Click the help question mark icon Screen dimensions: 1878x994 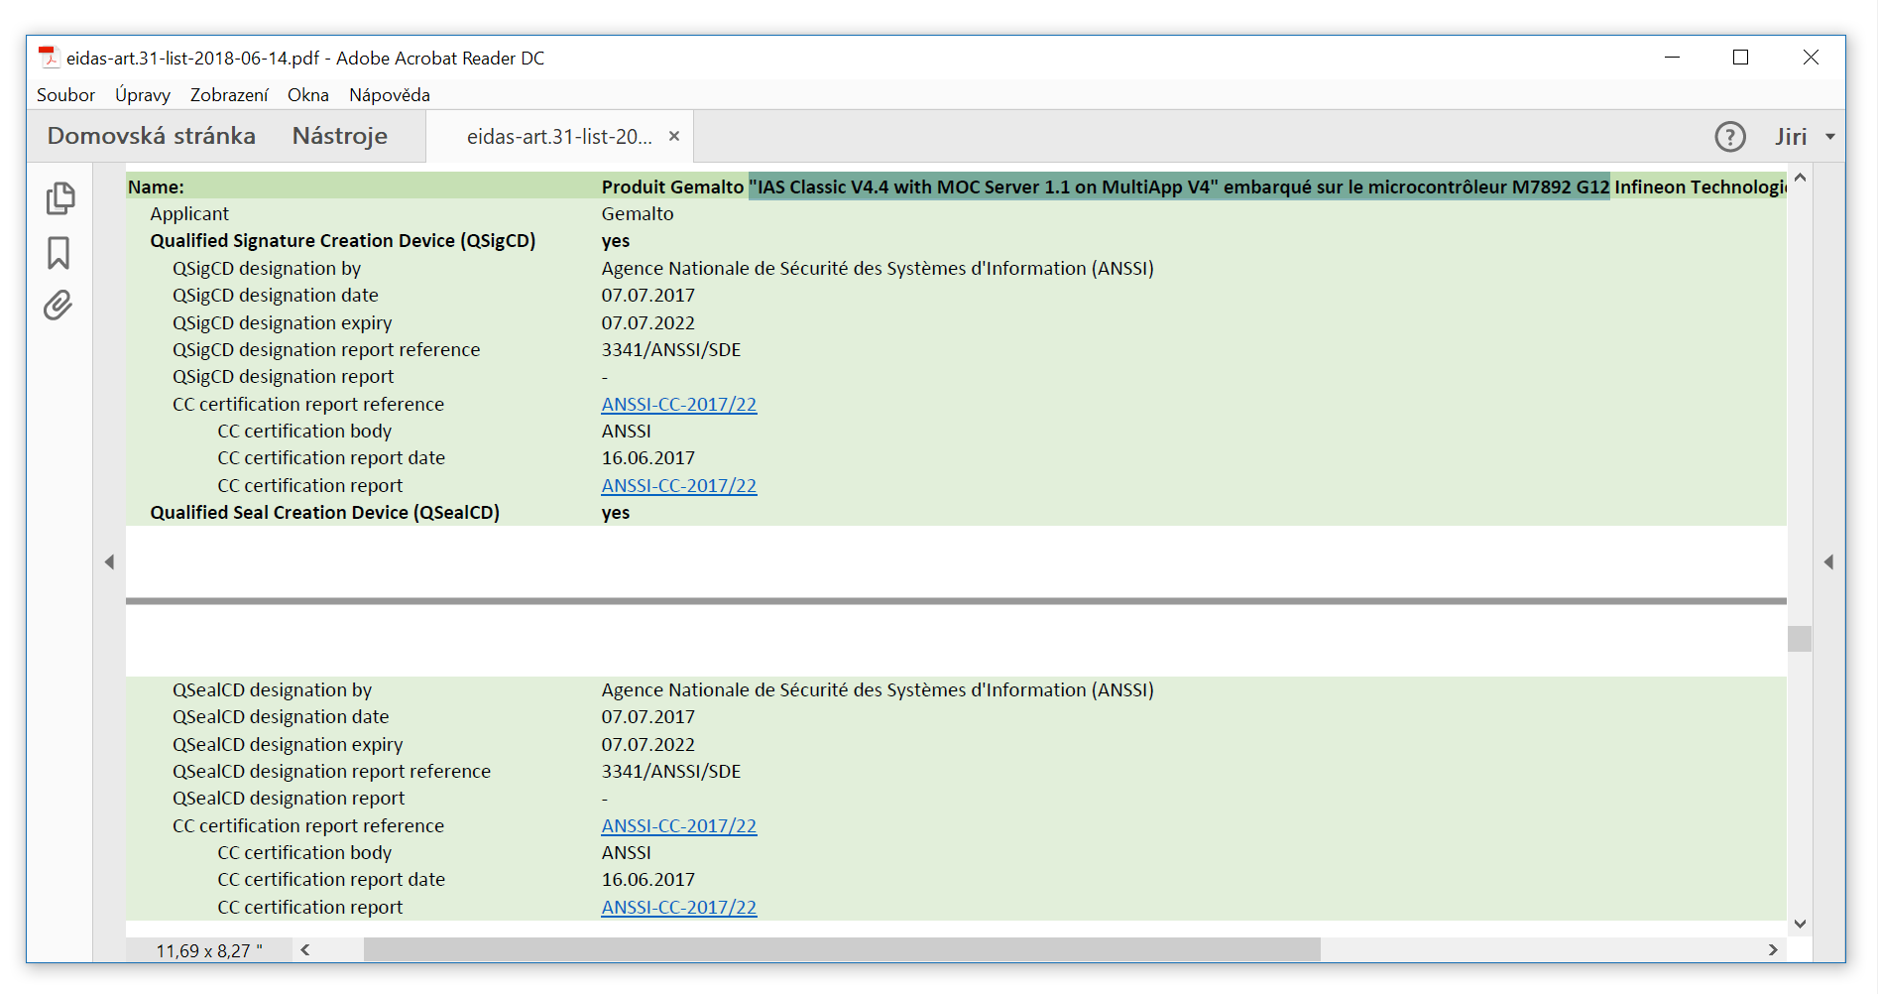1729,137
